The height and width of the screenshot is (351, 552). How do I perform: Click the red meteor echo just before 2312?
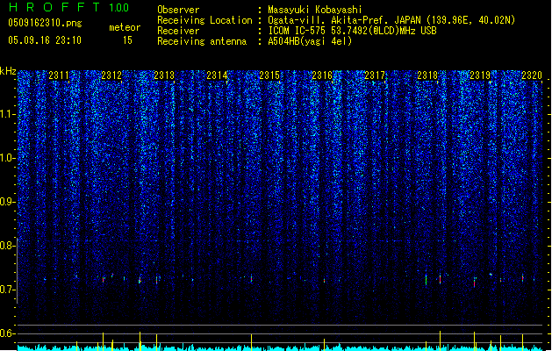104,280
